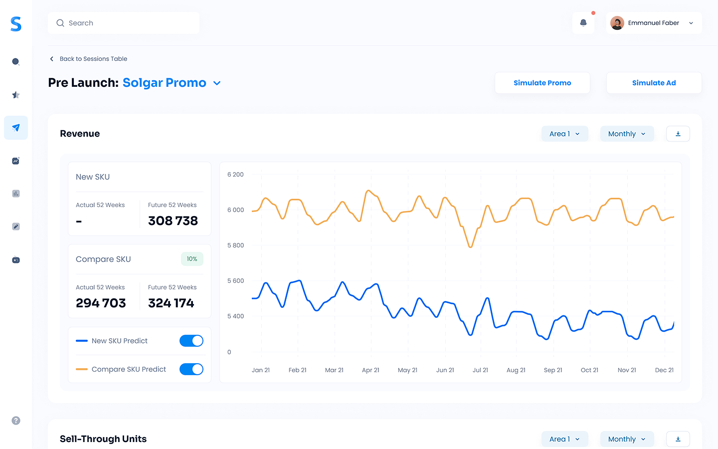Click the Nov 21 axis label
Screen dimensions: 718x449
pos(627,370)
